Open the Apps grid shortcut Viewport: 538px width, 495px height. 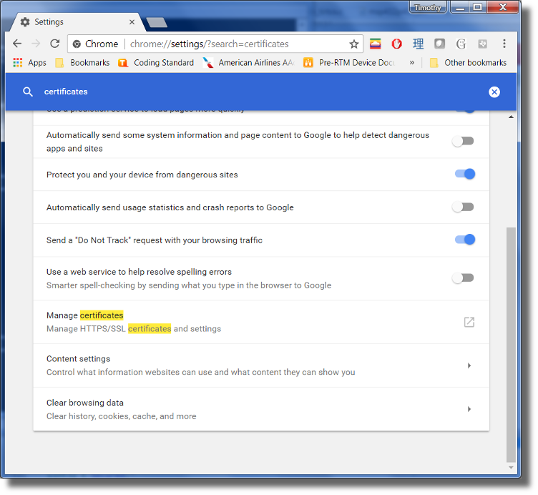[x=29, y=63]
